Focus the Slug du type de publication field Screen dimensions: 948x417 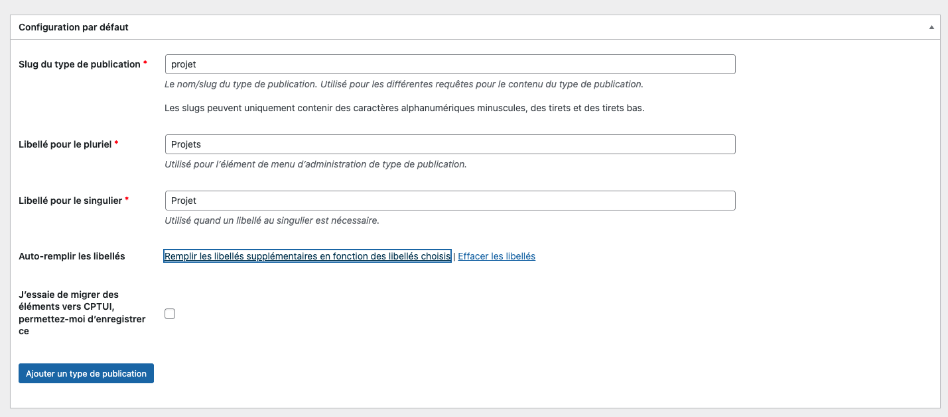(x=450, y=64)
